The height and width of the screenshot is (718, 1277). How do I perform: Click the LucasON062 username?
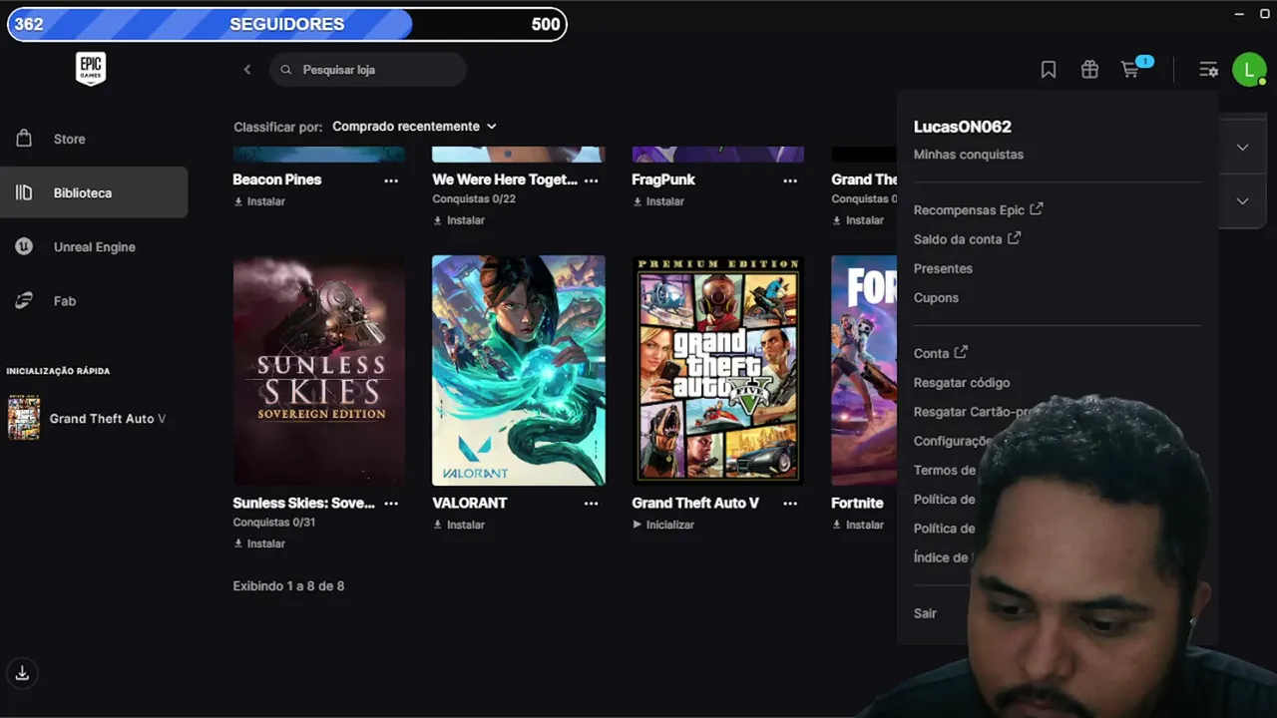pyautogui.click(x=963, y=127)
